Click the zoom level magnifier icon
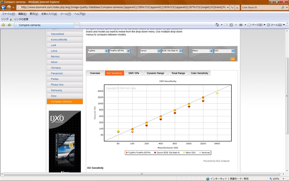289x181 pixels. pyautogui.click(x=271, y=179)
